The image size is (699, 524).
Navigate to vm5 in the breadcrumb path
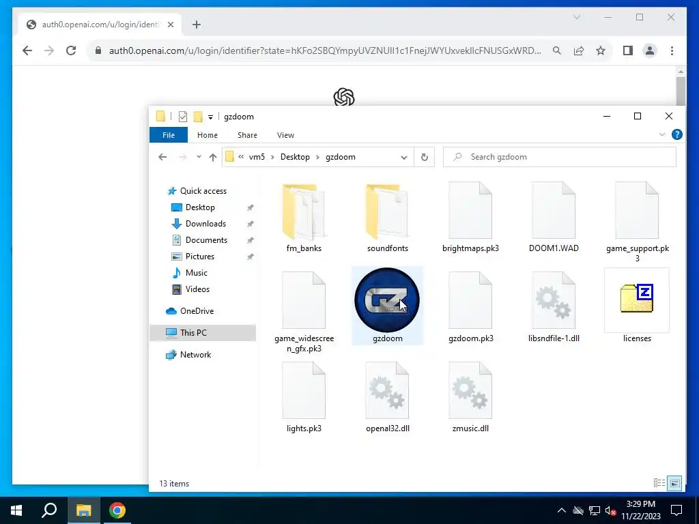click(x=257, y=157)
